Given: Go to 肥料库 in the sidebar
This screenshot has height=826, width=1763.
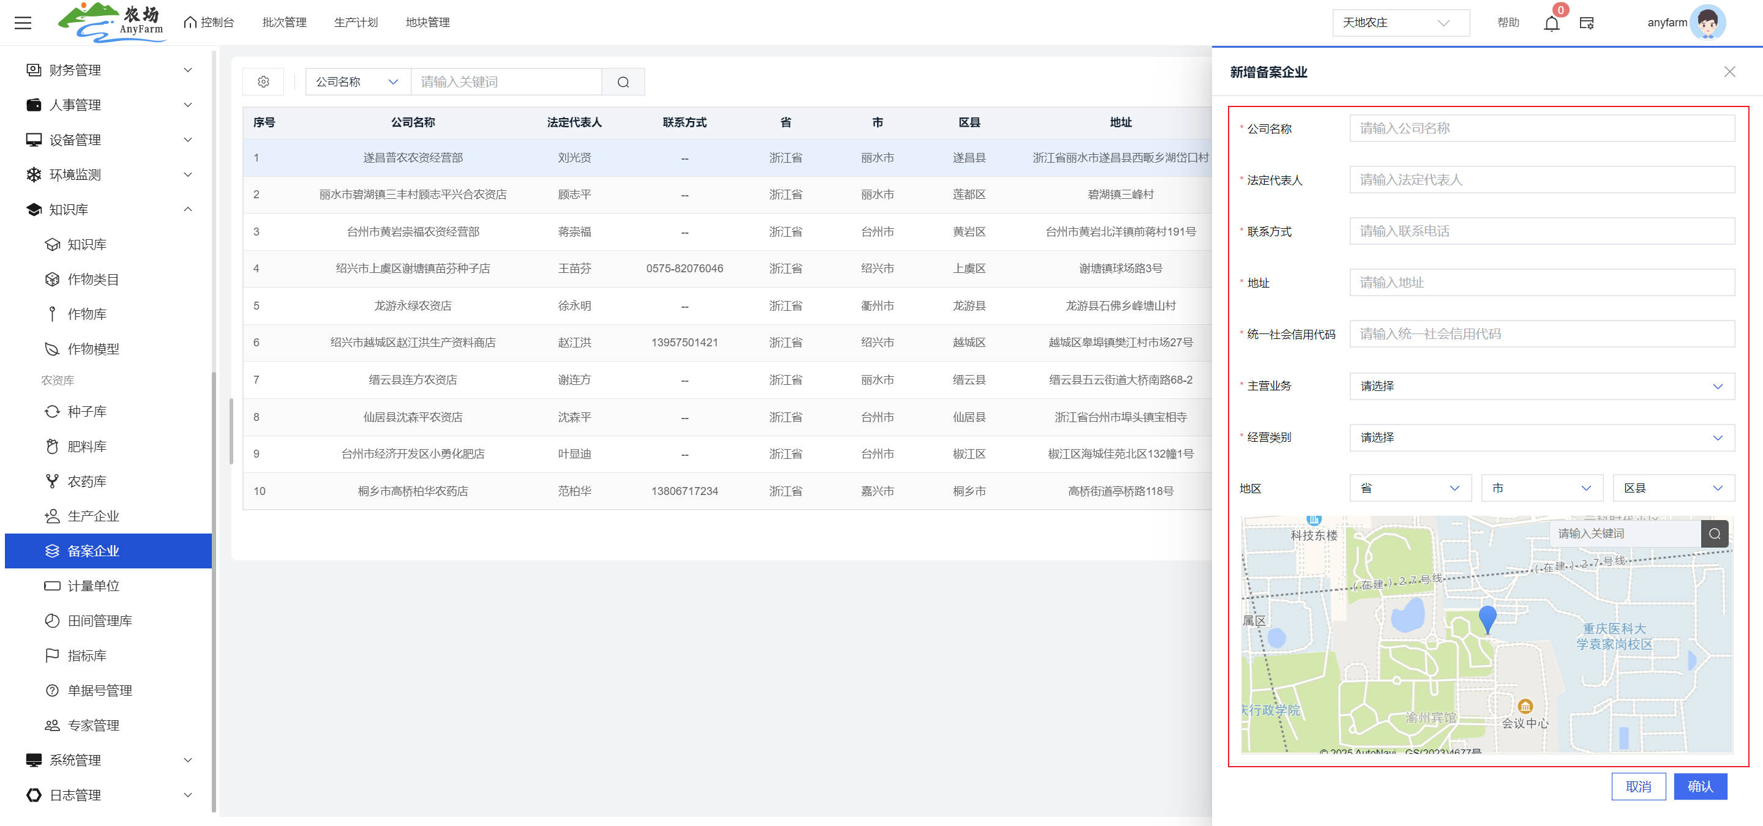Looking at the screenshot, I should pyautogui.click(x=87, y=447).
